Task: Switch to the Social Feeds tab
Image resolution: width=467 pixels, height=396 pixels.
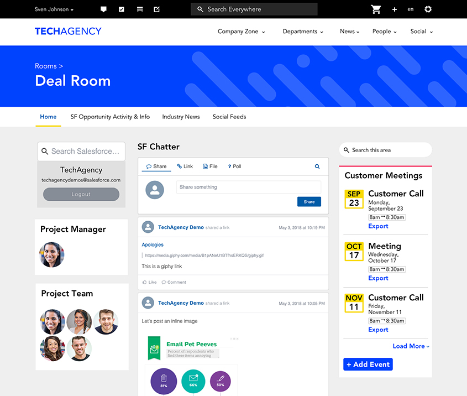Action: [x=229, y=117]
